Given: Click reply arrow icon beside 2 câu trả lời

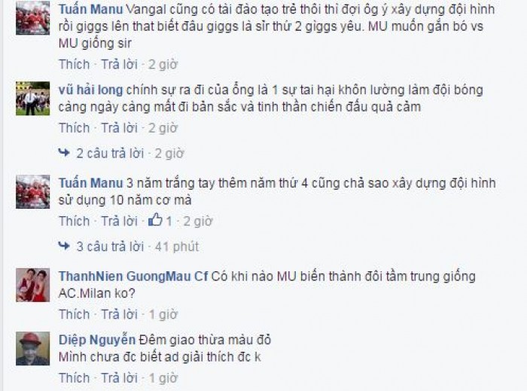Looking at the screenshot, I should [64, 153].
